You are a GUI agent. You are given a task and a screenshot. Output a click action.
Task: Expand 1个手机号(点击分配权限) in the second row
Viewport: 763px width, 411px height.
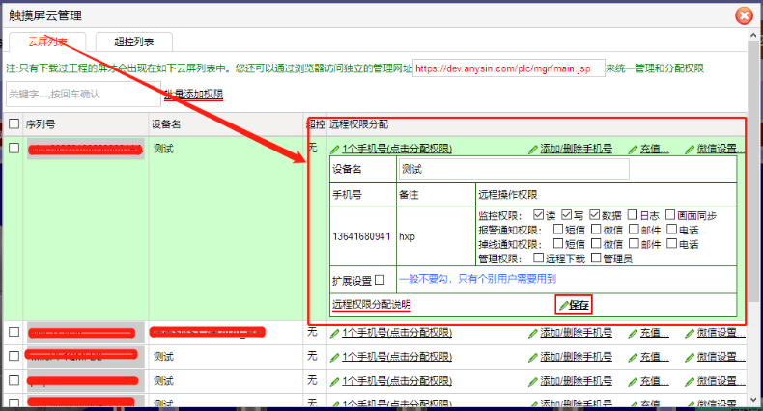397,333
